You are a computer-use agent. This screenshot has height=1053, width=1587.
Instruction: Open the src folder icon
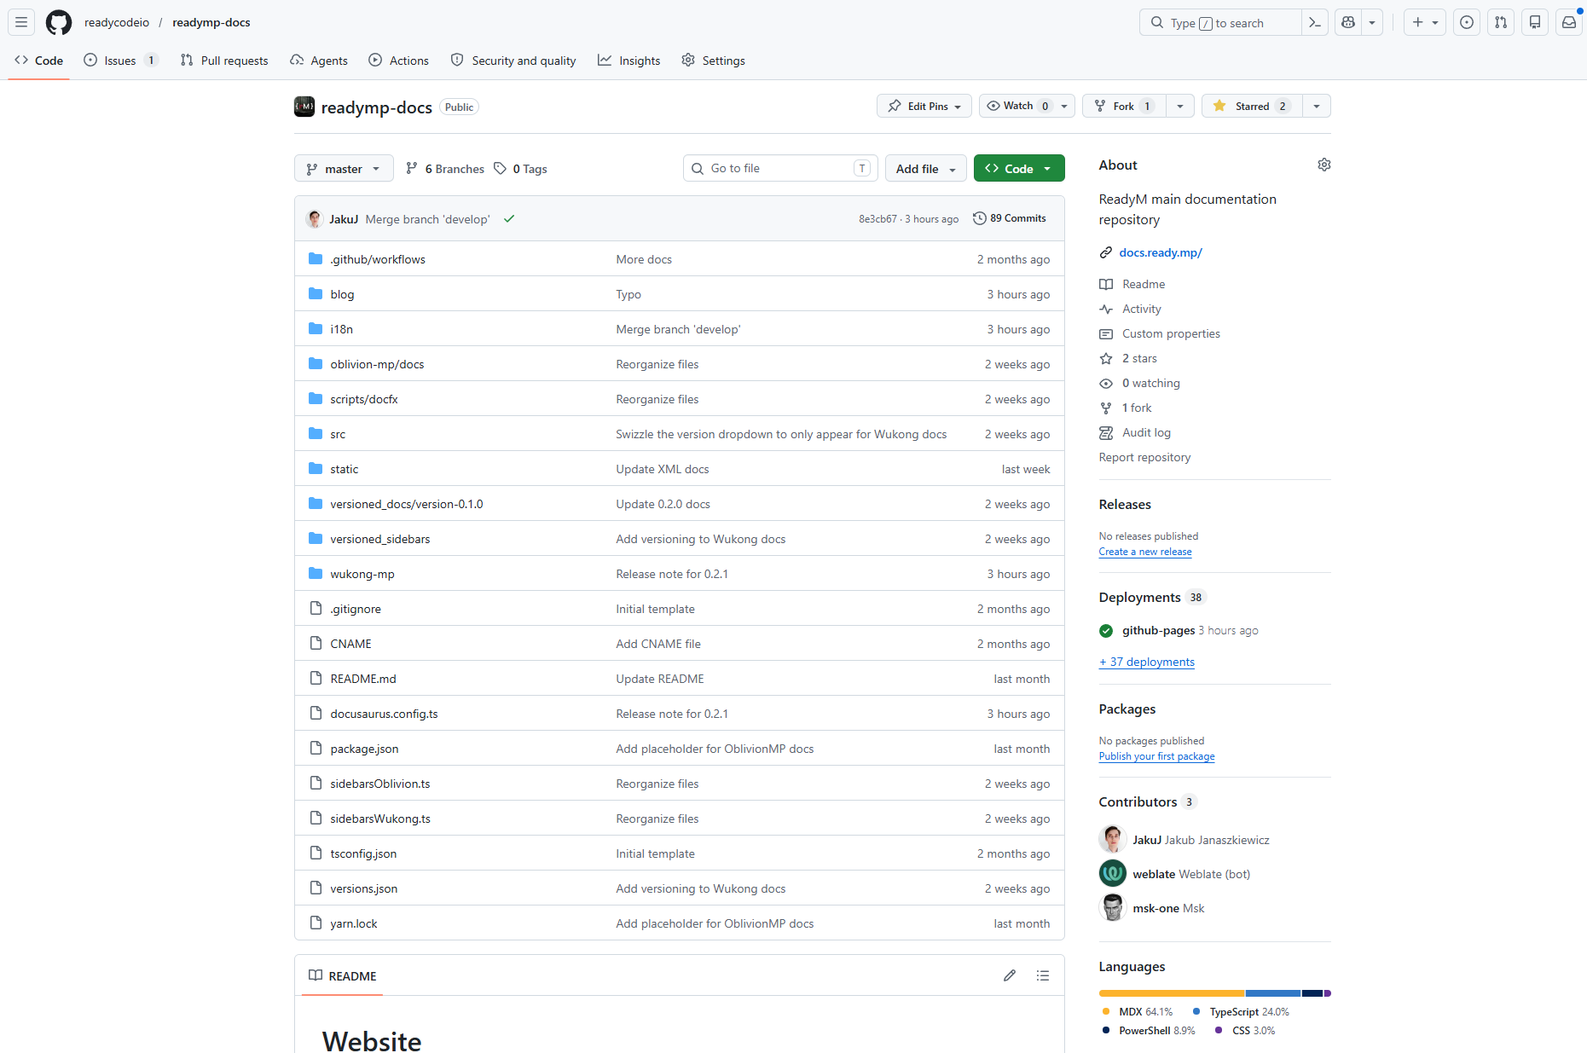tap(316, 434)
